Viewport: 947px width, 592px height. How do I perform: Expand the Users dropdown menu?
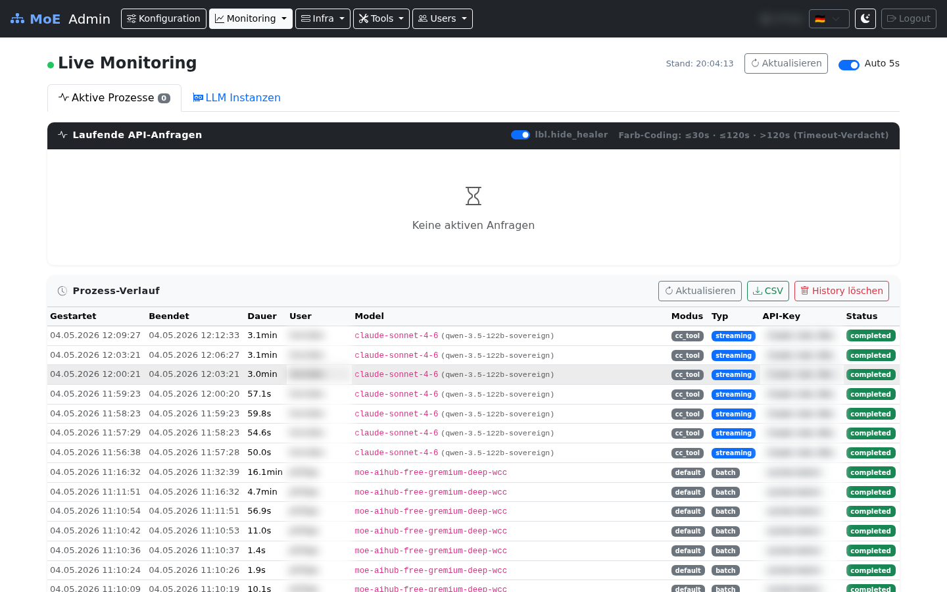pos(443,18)
